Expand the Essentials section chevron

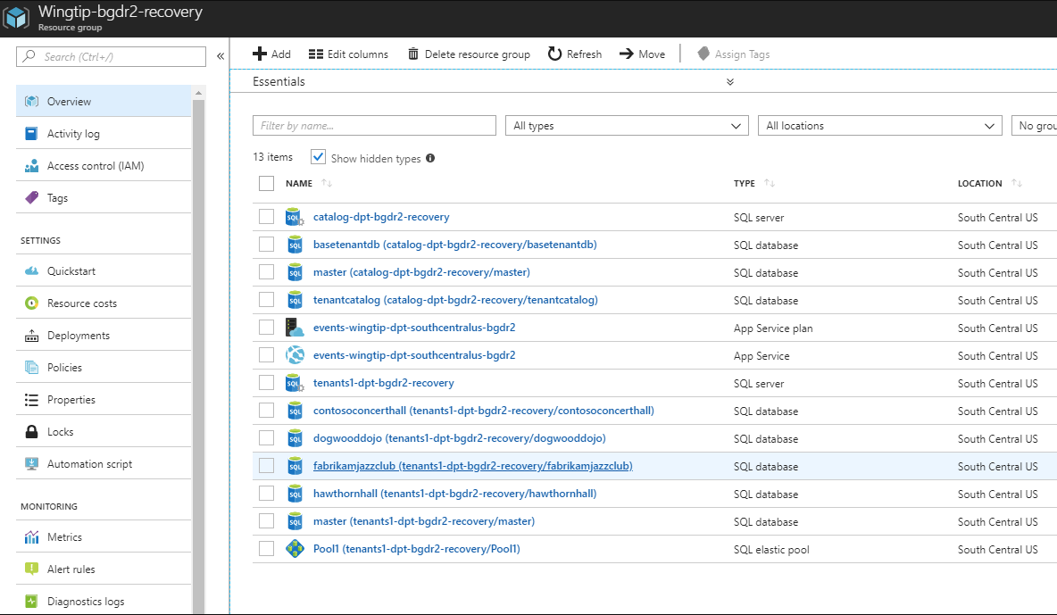coord(730,81)
